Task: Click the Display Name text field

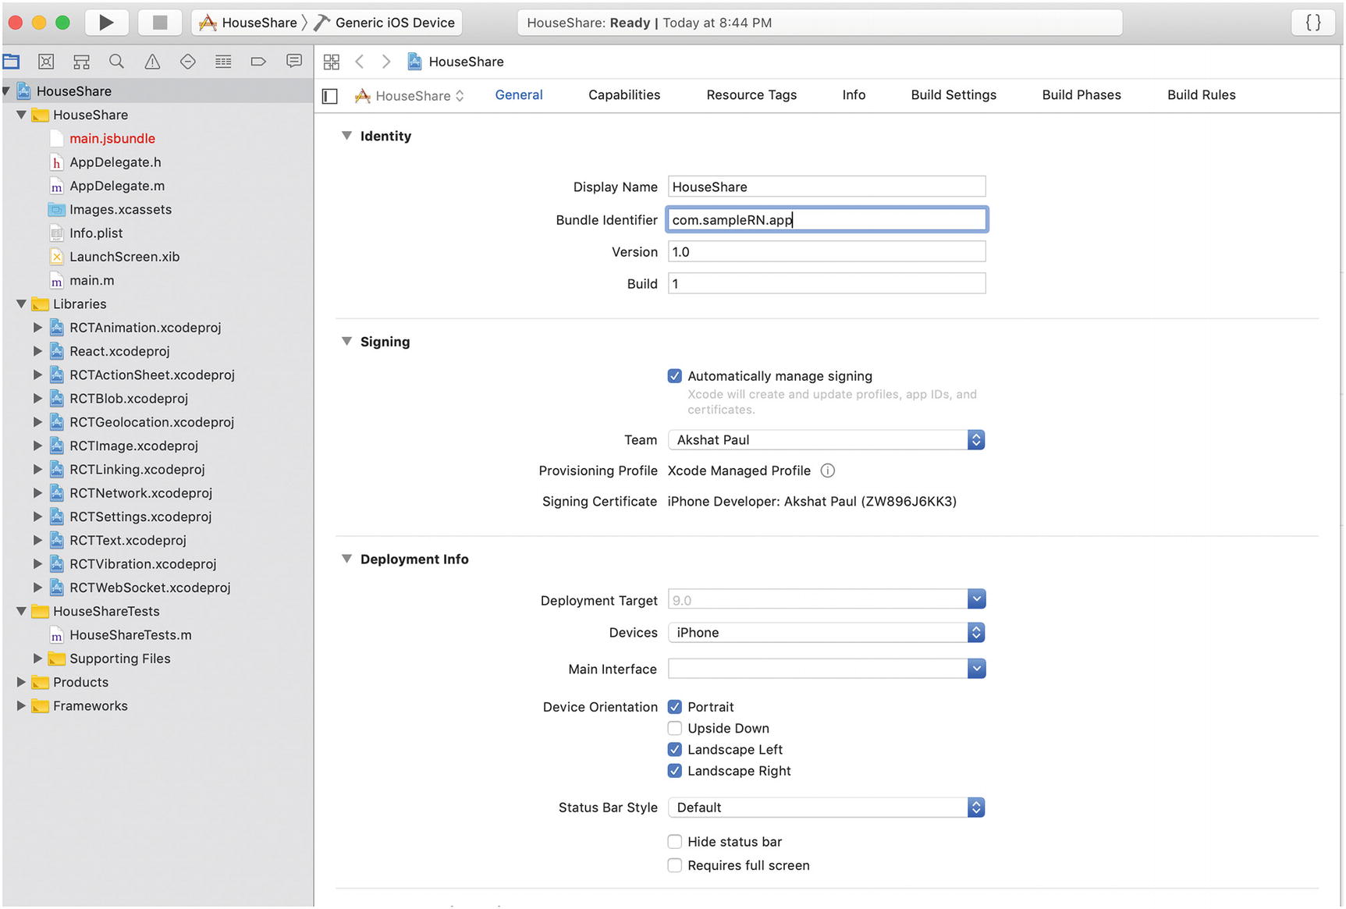Action: [x=826, y=187]
